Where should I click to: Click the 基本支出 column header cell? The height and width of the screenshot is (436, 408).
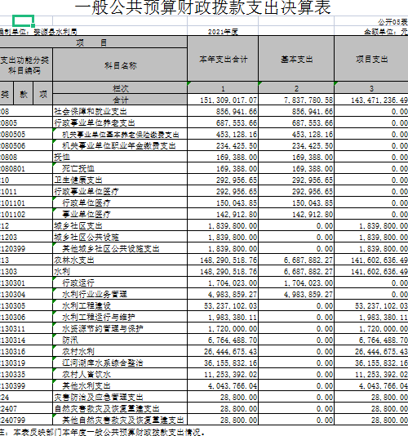pyautogui.click(x=296, y=59)
